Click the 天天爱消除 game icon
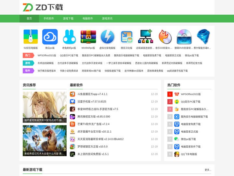234x176 pixels. [x=72, y=139]
